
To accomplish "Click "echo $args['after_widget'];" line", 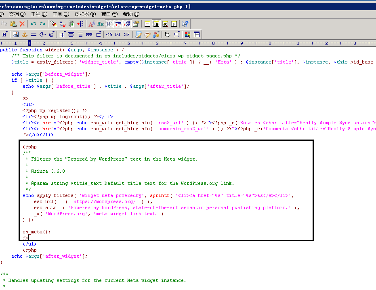I will click(x=49, y=256).
